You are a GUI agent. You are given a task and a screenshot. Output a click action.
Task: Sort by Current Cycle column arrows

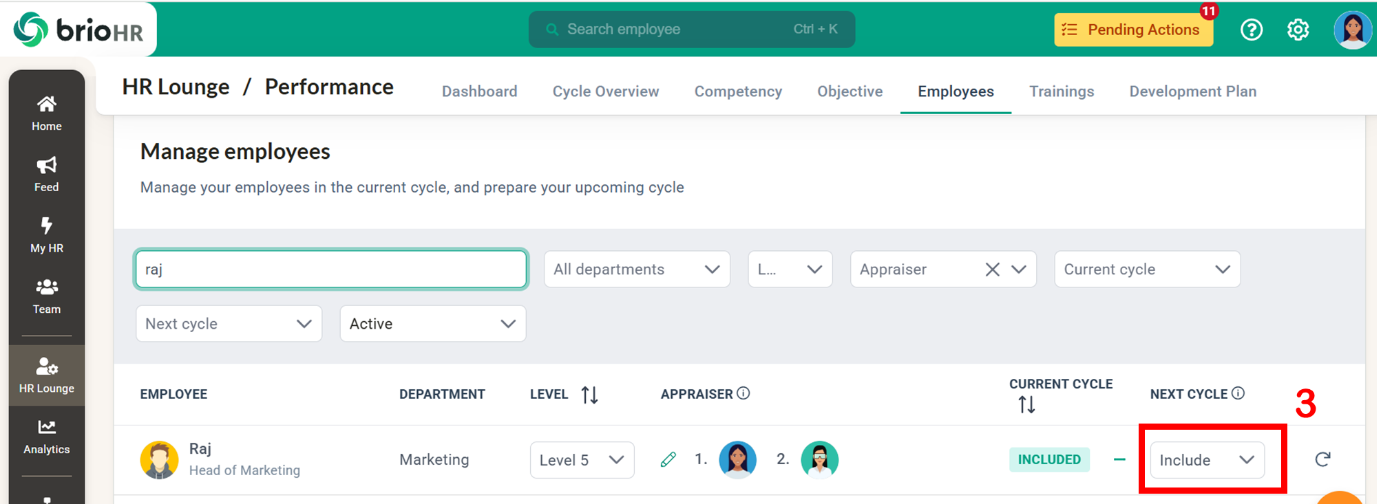pyautogui.click(x=1026, y=405)
